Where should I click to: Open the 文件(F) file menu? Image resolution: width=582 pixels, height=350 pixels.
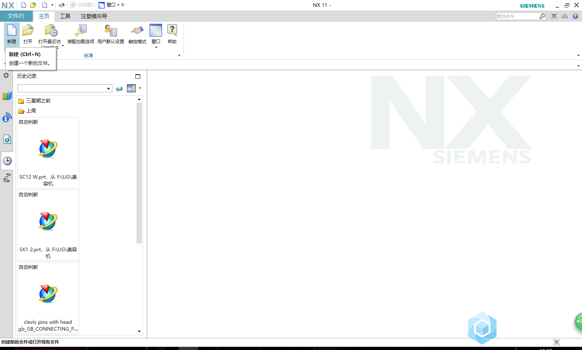coord(16,16)
